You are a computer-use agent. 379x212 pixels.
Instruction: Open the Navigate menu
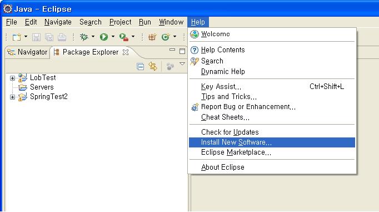click(x=58, y=22)
